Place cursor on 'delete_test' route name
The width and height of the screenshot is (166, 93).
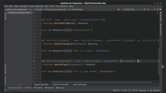click(x=70, y=20)
